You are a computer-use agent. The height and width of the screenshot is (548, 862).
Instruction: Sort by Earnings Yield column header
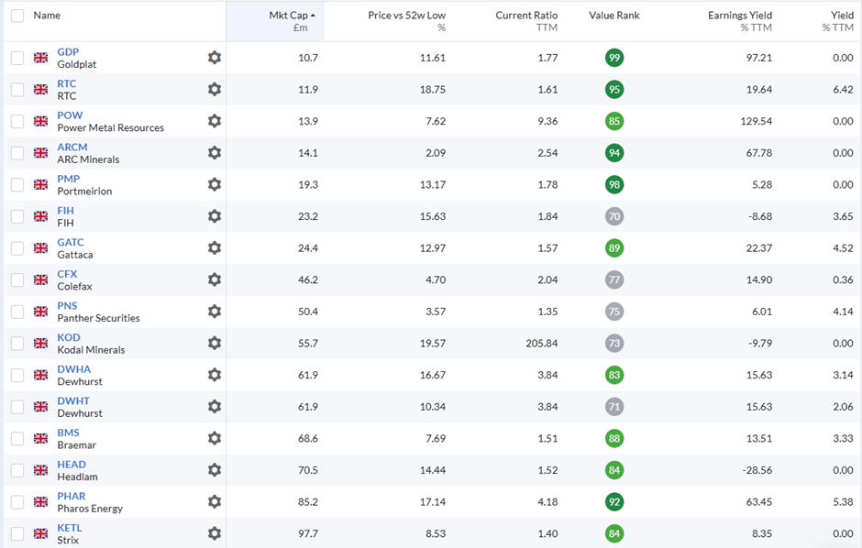tap(740, 16)
